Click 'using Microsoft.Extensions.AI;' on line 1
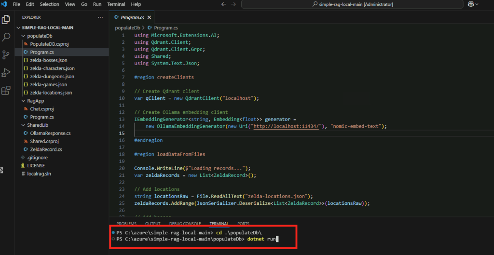This screenshot has width=494, height=255. tap(177, 35)
